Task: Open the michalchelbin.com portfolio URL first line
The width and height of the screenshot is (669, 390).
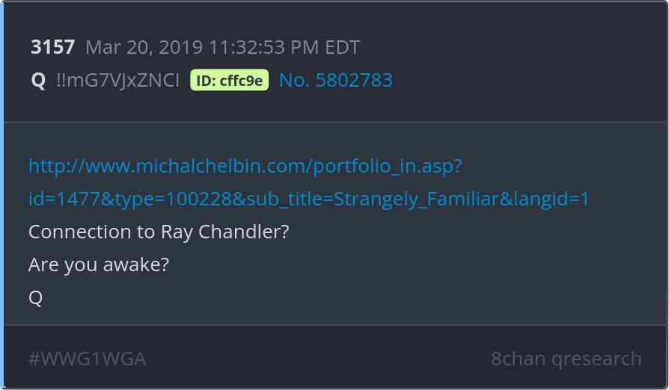Action: (x=245, y=166)
